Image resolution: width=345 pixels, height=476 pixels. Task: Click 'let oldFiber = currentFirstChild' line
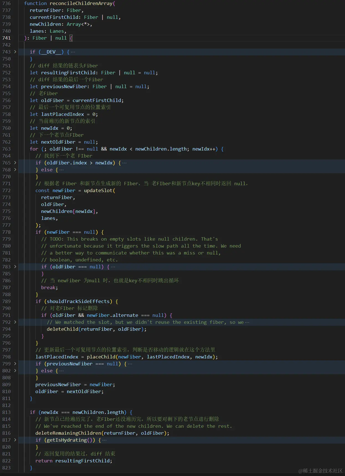[77, 100]
